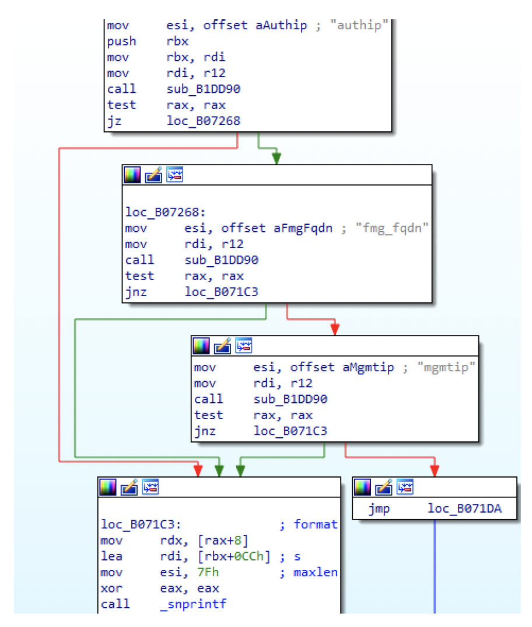Screen dimensions: 532x627
Task: Click the group-nodes icon on the mgmtip block
Action: pos(243,346)
